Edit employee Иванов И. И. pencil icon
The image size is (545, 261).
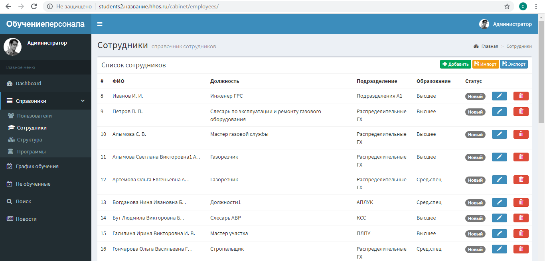(500, 96)
